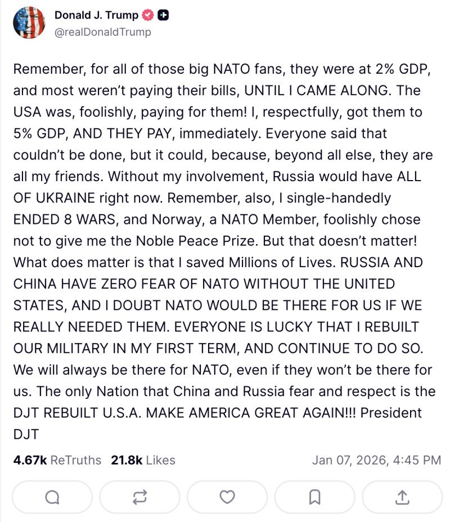
Task: Like the post with the heart icon
Action: [228, 497]
